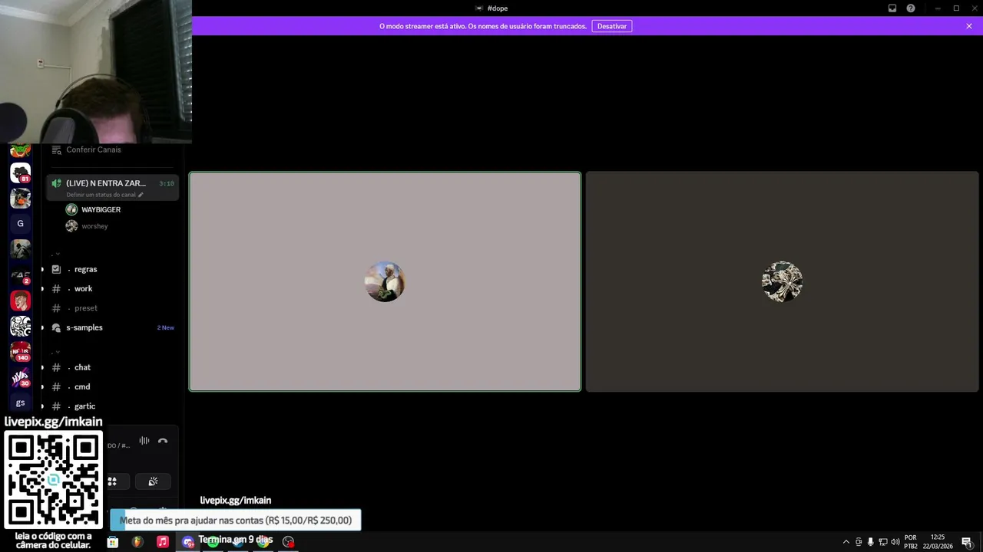This screenshot has height=552, width=983.
Task: Collapse the category above regras
Action: 58,254
